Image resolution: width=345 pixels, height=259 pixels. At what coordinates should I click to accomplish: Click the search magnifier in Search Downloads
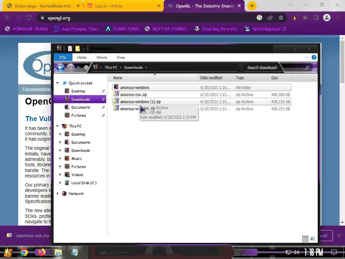[x=307, y=67]
